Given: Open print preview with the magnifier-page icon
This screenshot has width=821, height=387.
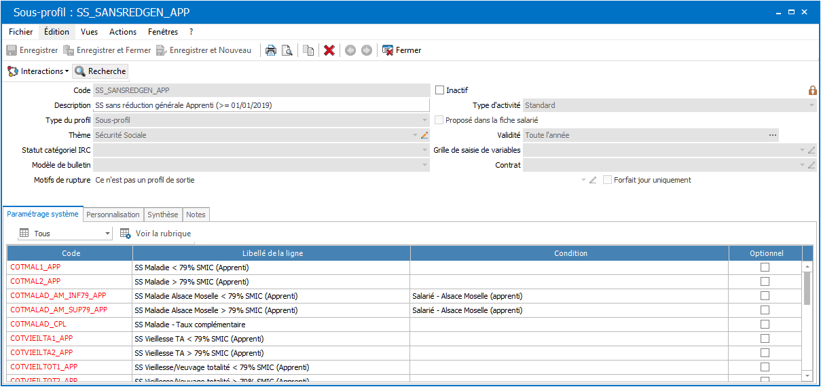Looking at the screenshot, I should pos(287,50).
